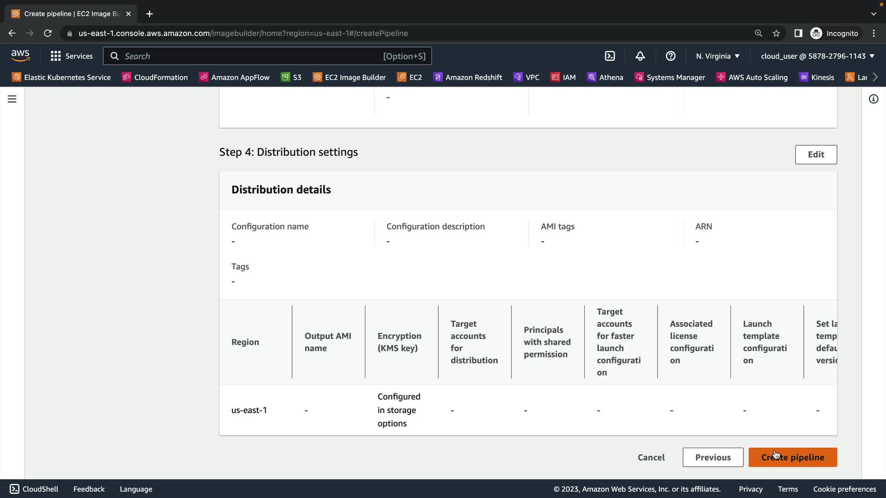Viewport: 886px width, 498px height.
Task: Open CloudShell icon in top navigation
Action: point(610,56)
